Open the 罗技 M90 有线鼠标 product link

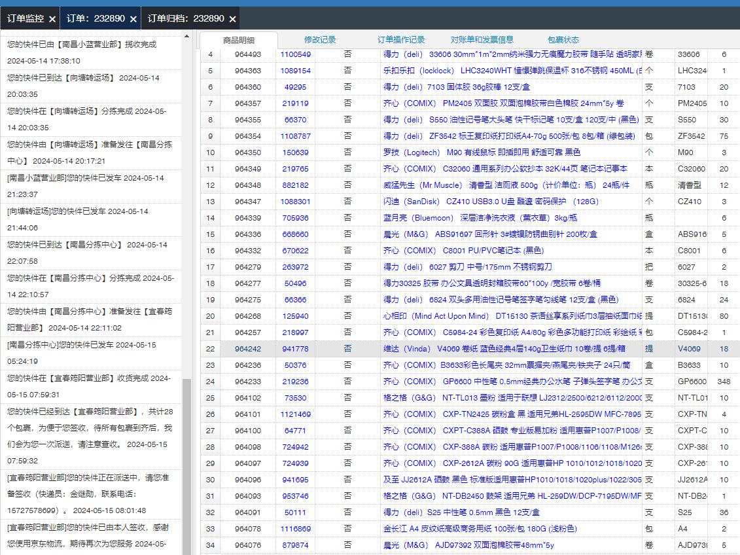(x=482, y=152)
